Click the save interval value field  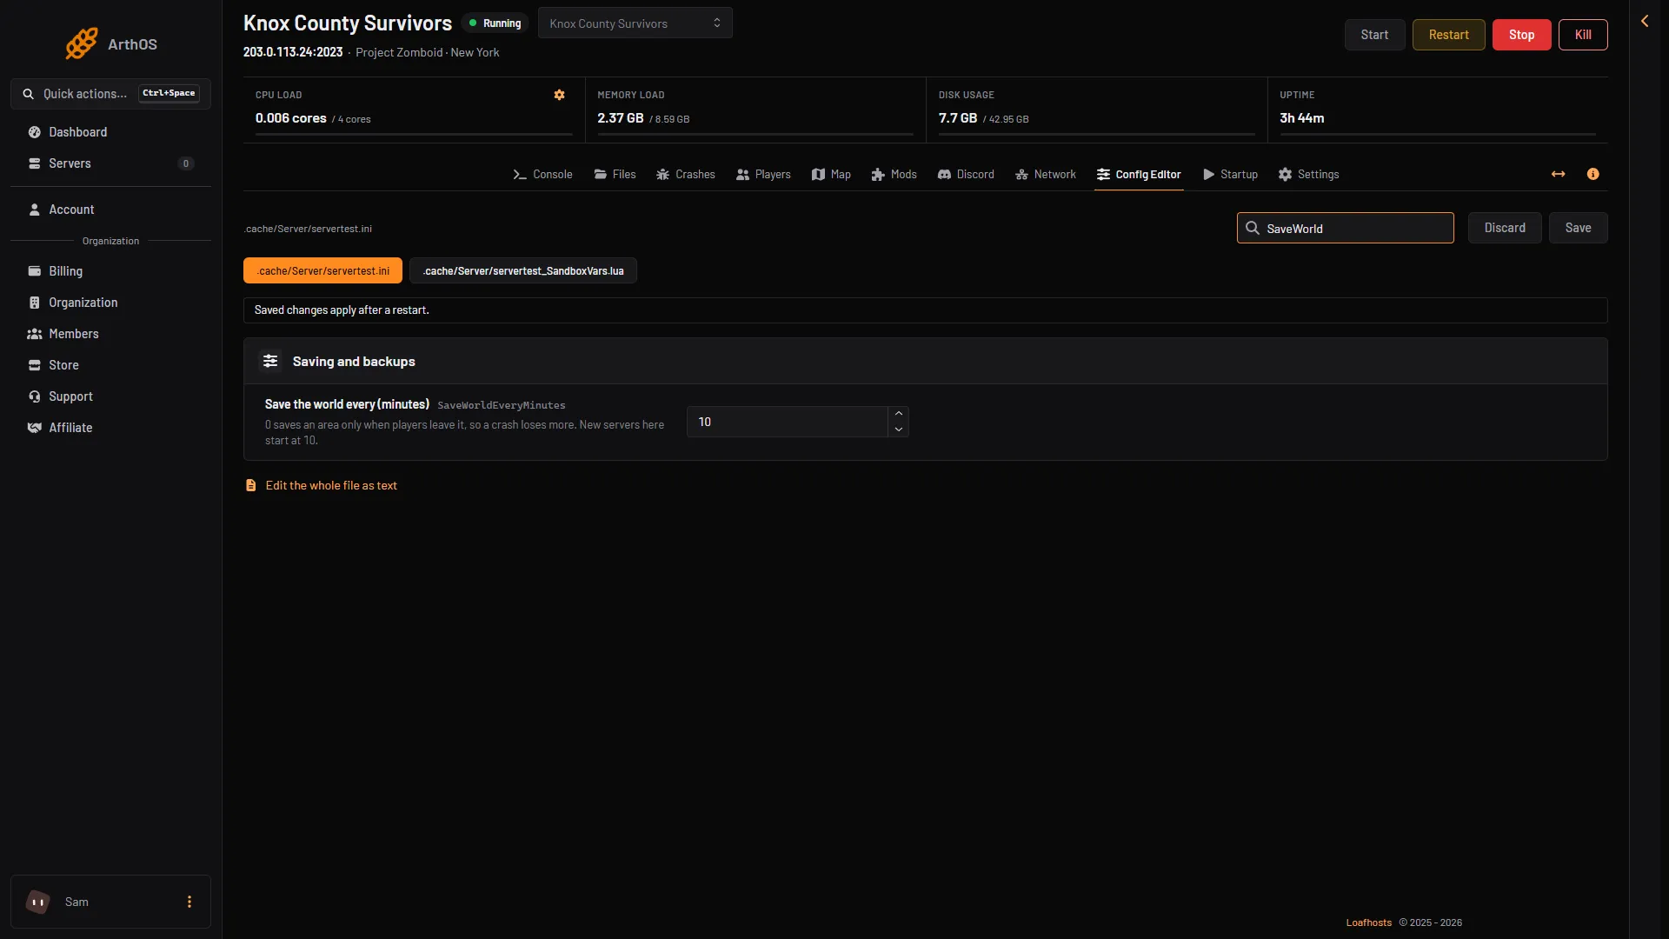tap(787, 422)
